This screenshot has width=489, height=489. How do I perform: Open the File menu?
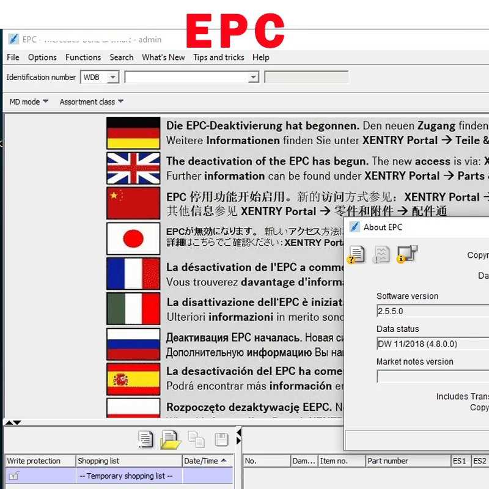tap(13, 57)
